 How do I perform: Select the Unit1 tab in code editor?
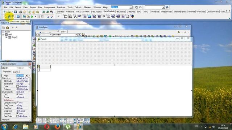coord(63,31)
